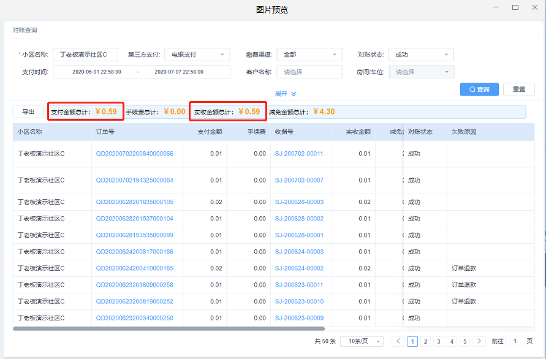Click 订单退款 in the SJ-200623-00010 row
546x359 pixels.
[464, 301]
